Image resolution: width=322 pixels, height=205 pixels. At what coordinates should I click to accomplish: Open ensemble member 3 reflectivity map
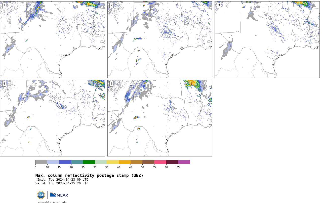click(267, 39)
